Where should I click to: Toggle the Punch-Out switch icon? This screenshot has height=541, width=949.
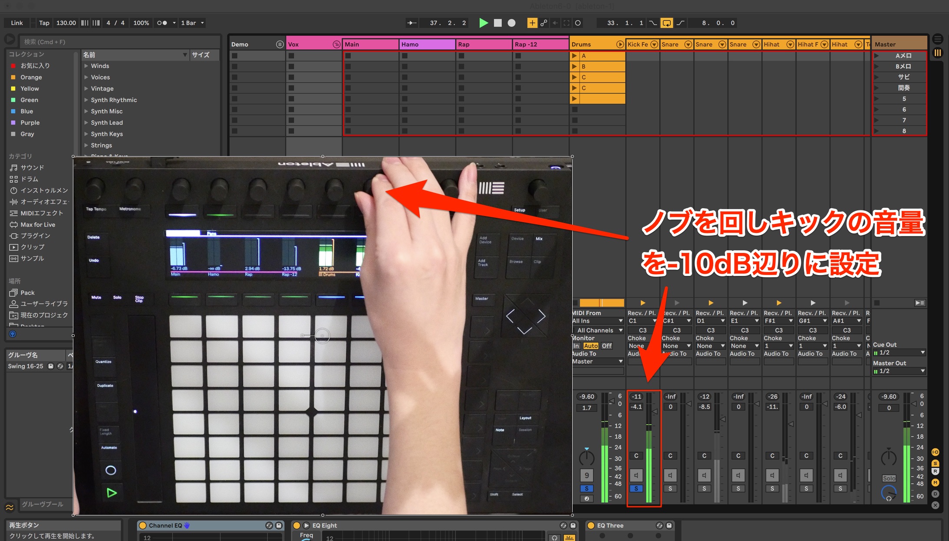pyautogui.click(x=680, y=23)
